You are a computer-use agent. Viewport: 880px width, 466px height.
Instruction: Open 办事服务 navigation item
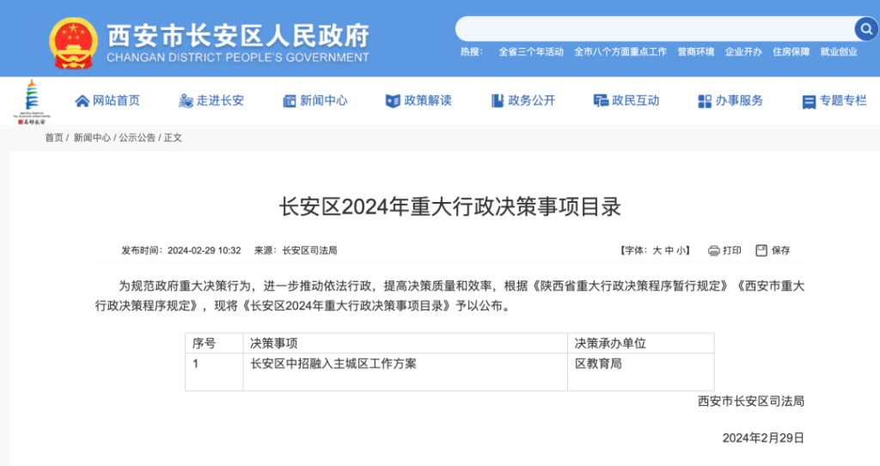[730, 101]
